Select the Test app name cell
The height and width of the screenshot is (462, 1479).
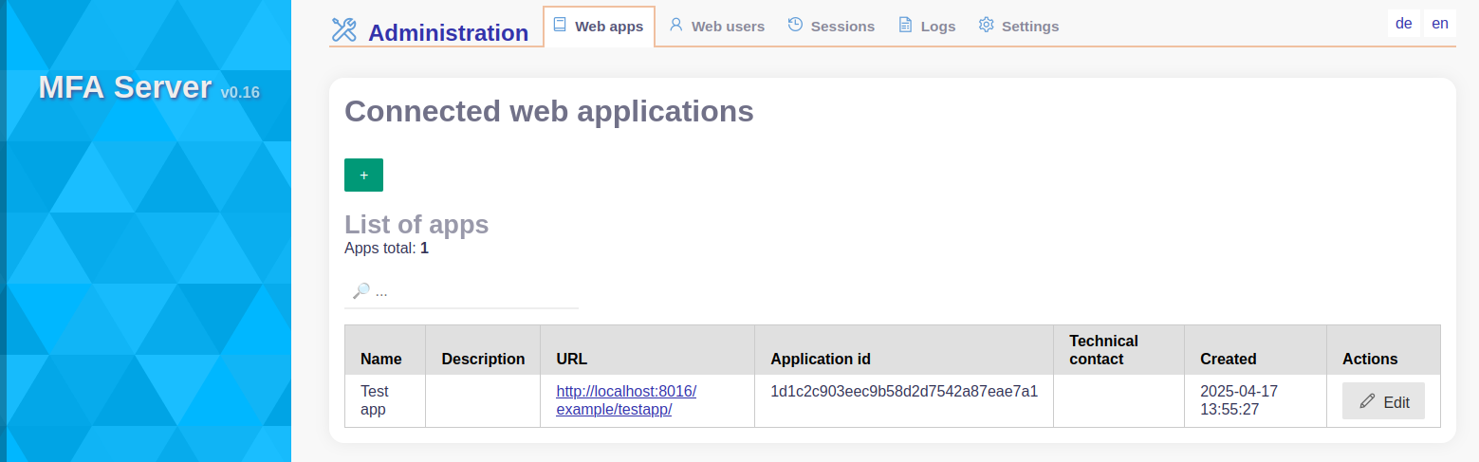[x=385, y=400]
